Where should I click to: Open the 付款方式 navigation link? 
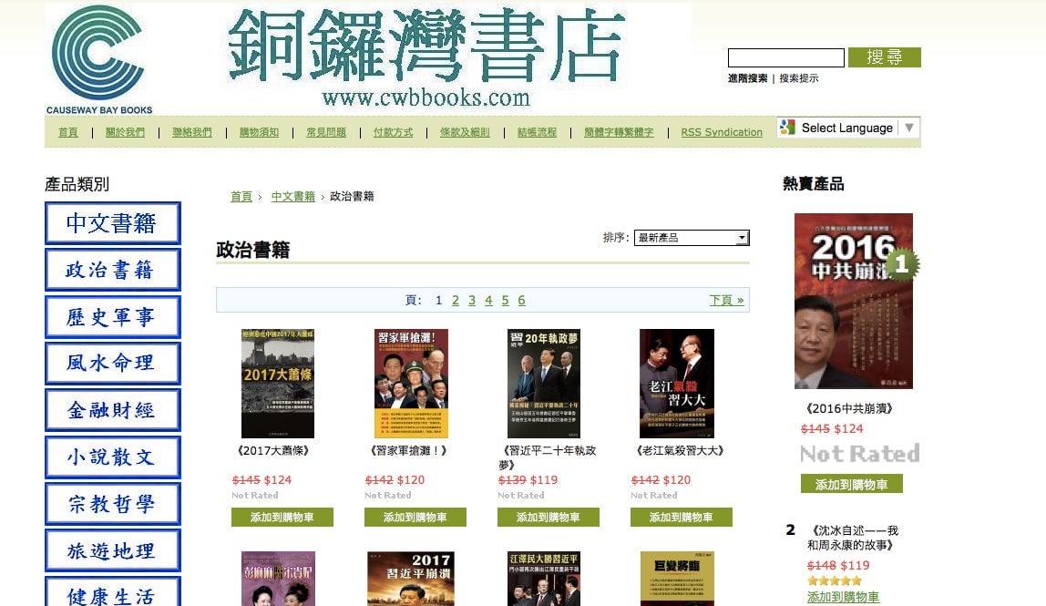click(x=393, y=132)
